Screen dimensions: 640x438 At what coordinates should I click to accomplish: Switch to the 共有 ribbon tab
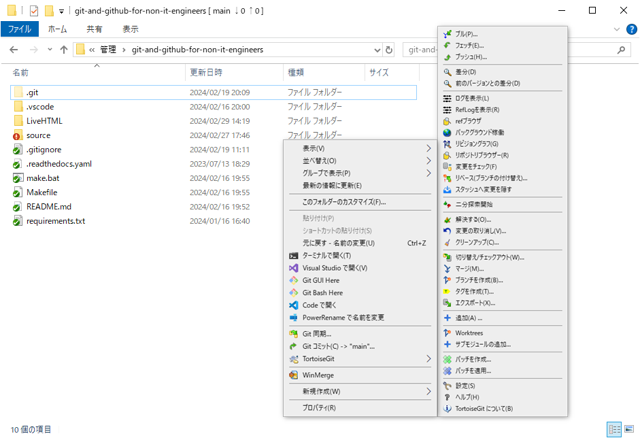click(x=95, y=29)
